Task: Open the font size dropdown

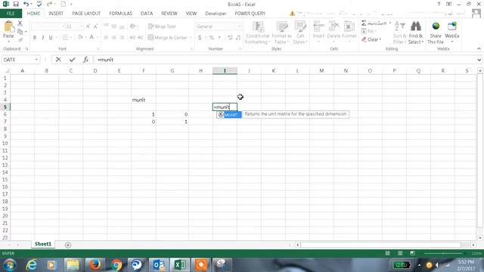Action: pyautogui.click(x=82, y=26)
